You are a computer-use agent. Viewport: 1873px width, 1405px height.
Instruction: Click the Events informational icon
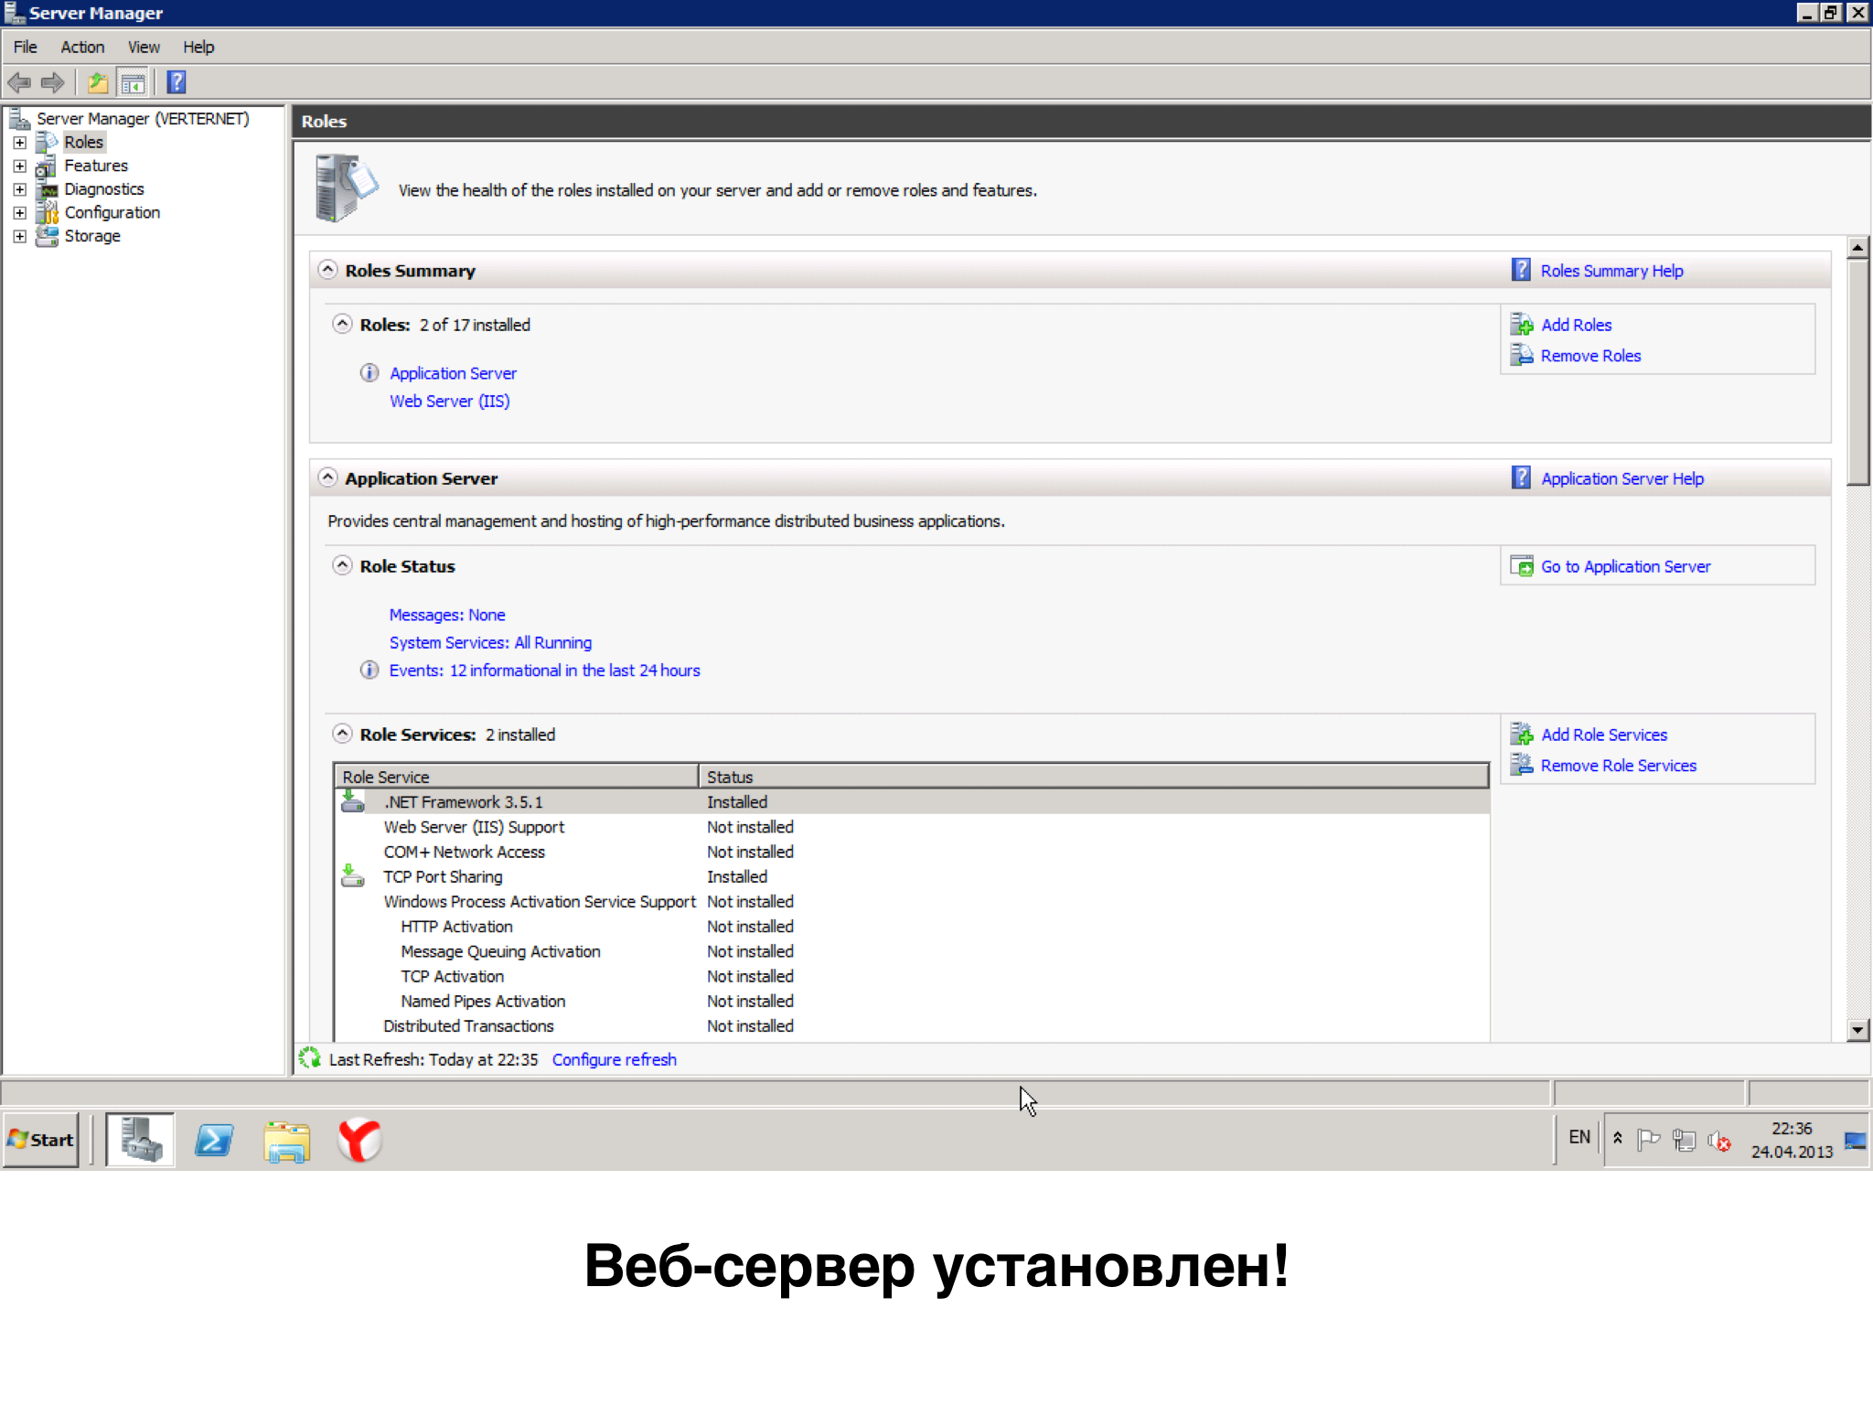tap(369, 670)
